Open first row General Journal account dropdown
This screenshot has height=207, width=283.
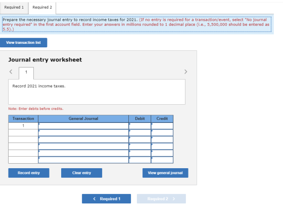coord(83,126)
